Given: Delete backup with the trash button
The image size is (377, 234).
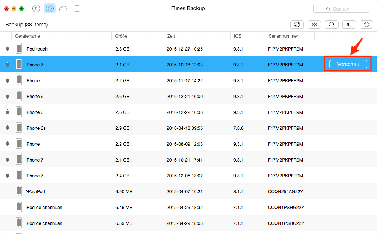Looking at the screenshot, I should coord(349,25).
